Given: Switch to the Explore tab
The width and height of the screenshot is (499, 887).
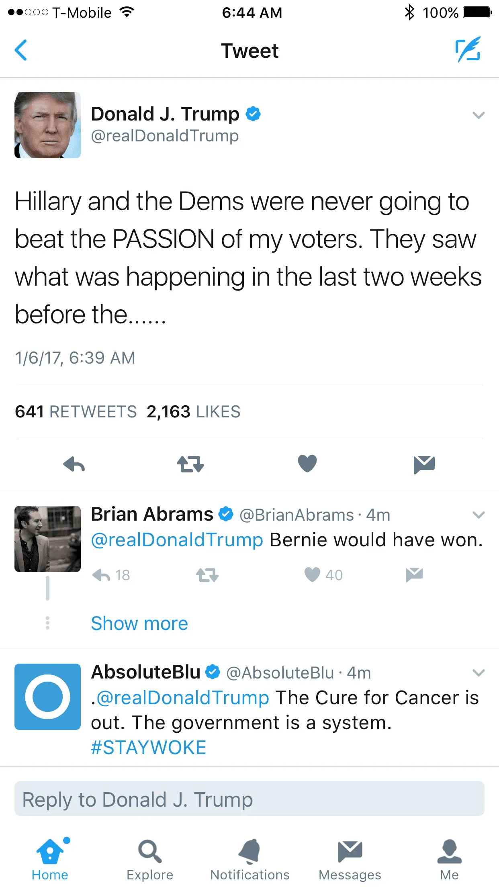Looking at the screenshot, I should click(x=150, y=860).
